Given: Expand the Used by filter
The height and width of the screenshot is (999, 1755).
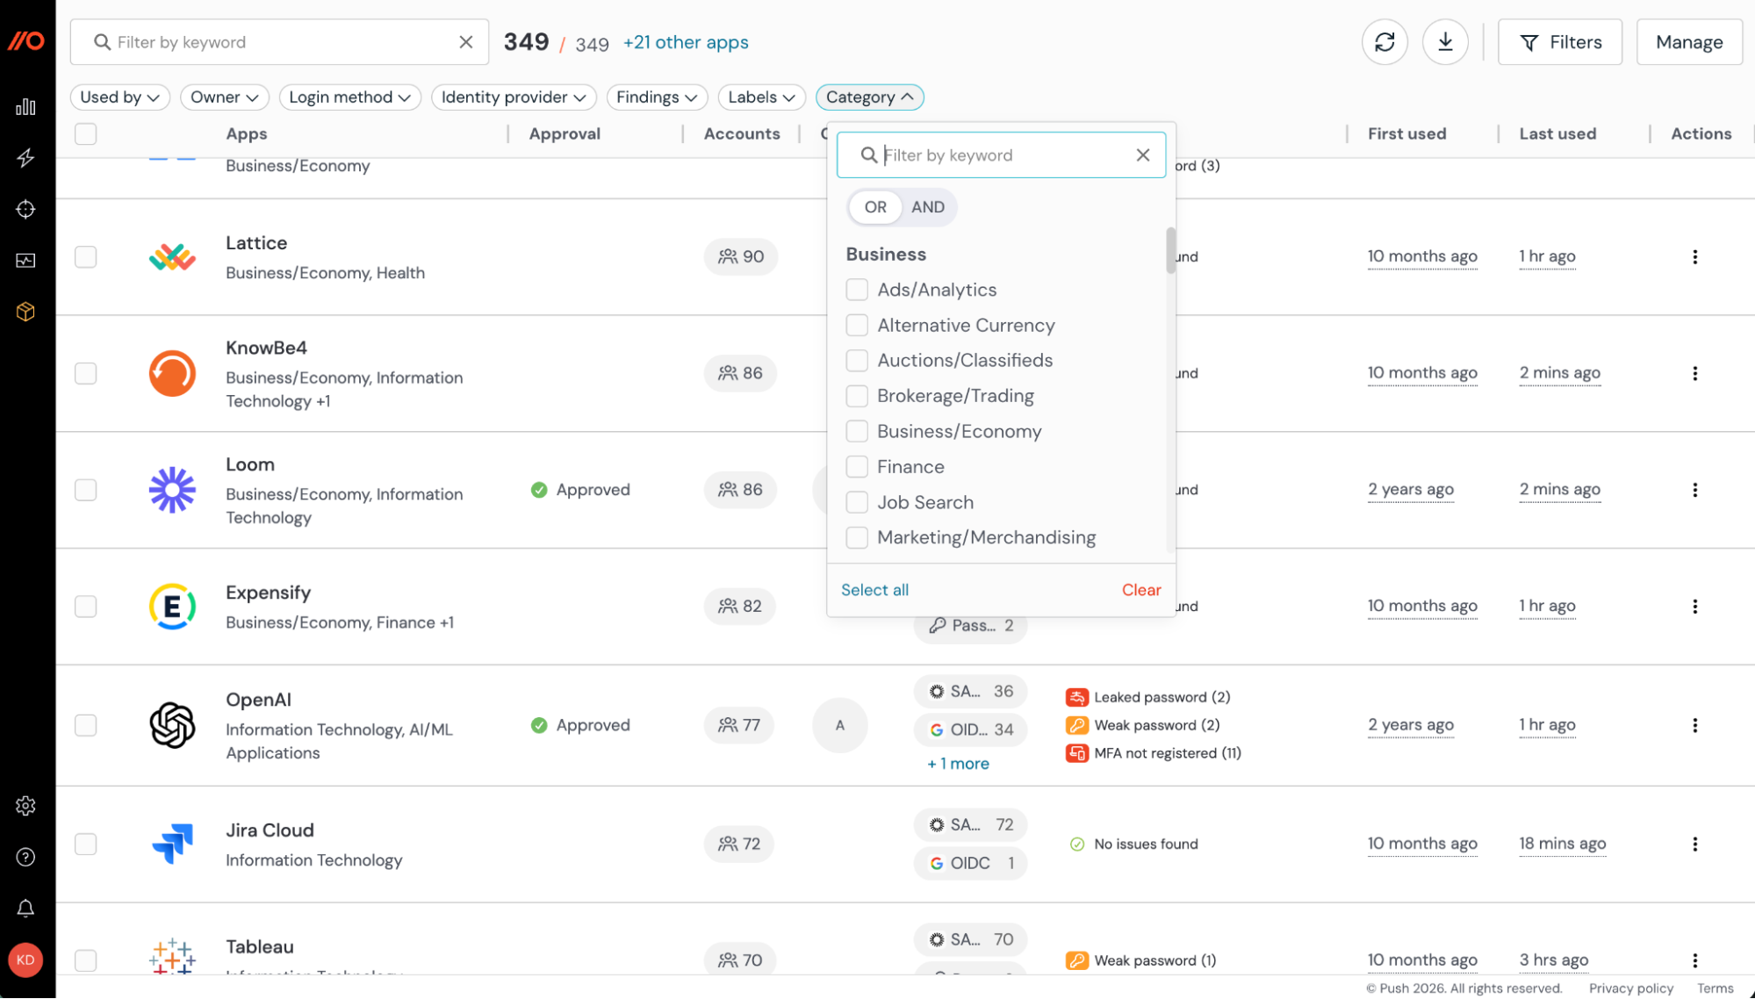Looking at the screenshot, I should click(x=120, y=97).
